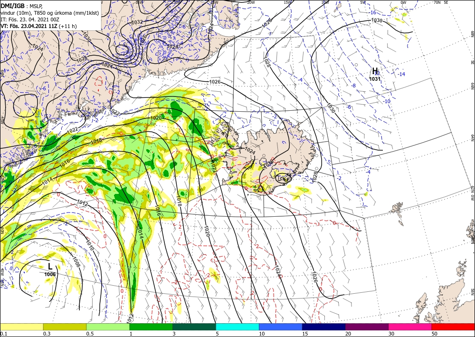
Task: Click the '-14' temperature contour label
Action: [x=401, y=74]
